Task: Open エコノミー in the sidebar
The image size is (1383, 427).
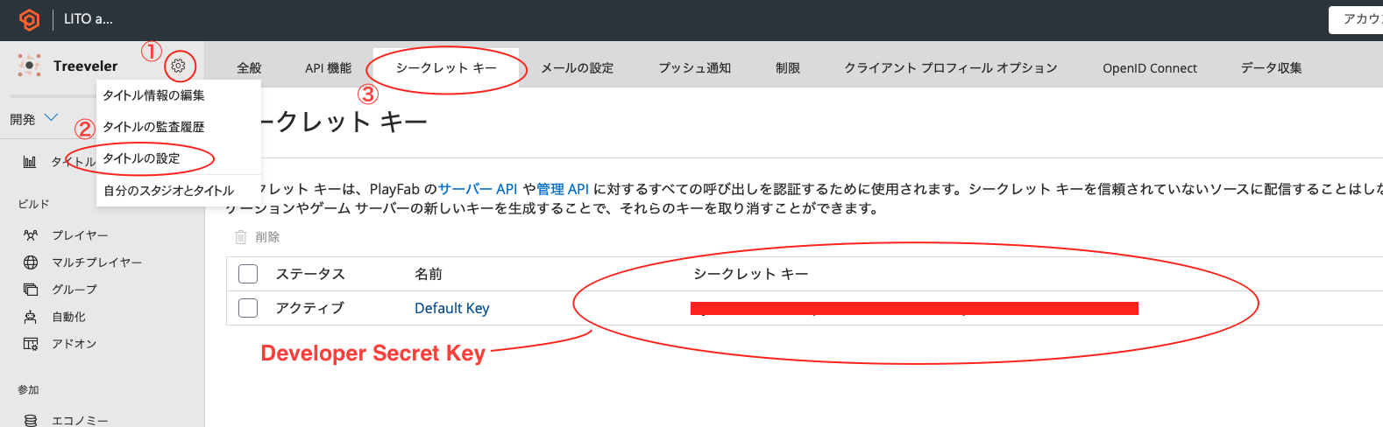Action: point(80,421)
